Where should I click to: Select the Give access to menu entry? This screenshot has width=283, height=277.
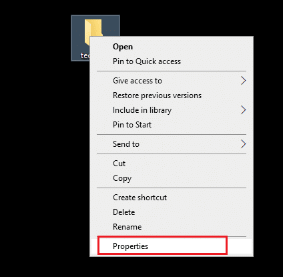coord(172,81)
